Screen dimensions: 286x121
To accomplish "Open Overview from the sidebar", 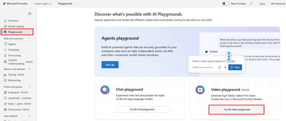I will (13, 21).
